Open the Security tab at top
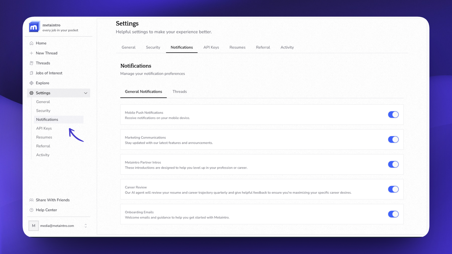This screenshot has width=452, height=254. coord(153,47)
